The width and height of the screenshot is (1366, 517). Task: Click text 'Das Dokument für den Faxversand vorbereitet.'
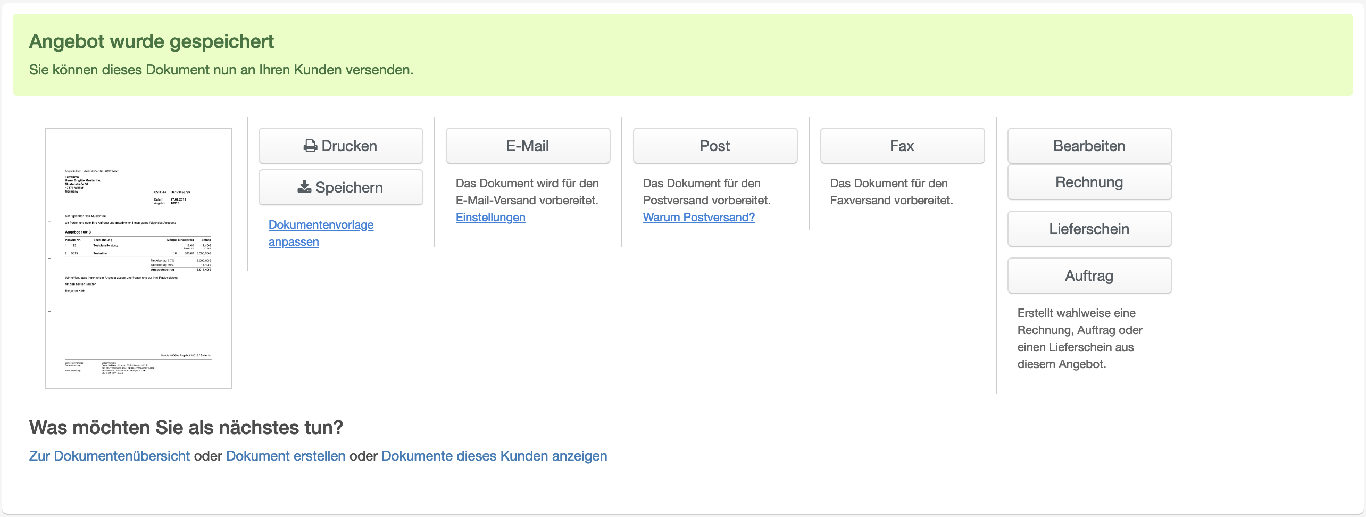[892, 191]
